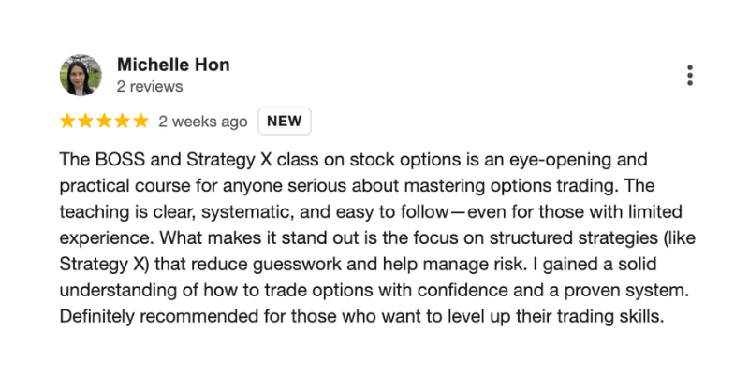The image size is (749, 374).
Task: Open Michelle Hon's profile photo
Action: [x=81, y=75]
